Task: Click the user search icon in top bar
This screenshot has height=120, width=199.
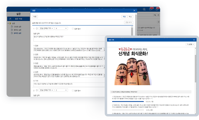Action: coord(144,9)
